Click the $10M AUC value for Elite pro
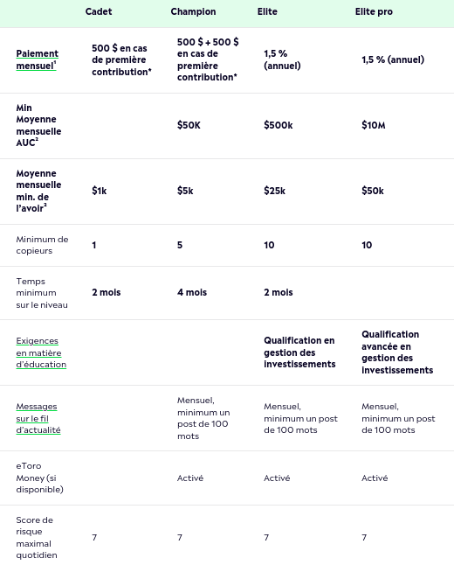Image resolution: width=454 pixels, height=565 pixels. 374,125
